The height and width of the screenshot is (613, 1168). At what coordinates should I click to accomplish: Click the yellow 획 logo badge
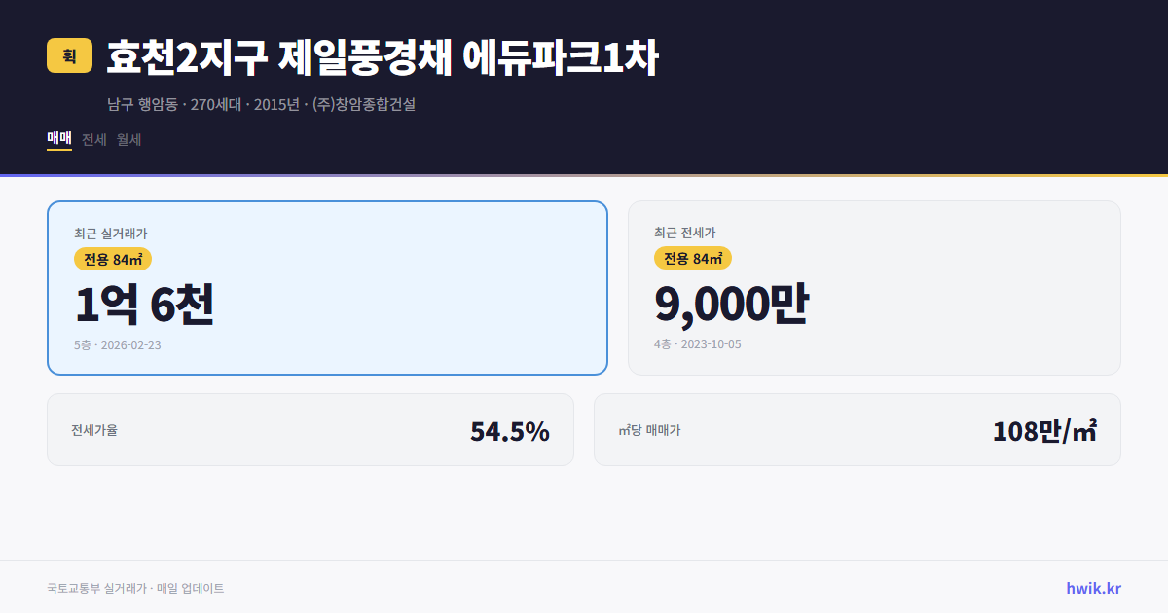(66, 56)
